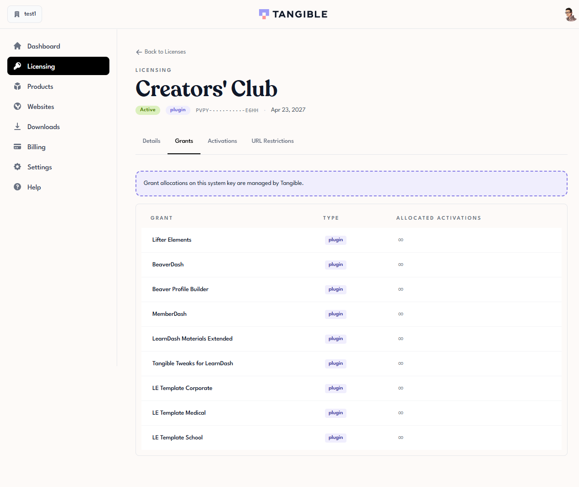Click infinity symbol in LE Template School row
579x487 pixels.
pyautogui.click(x=400, y=438)
